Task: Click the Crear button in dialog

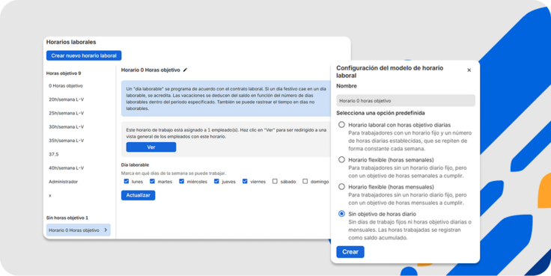Action: tap(350, 252)
